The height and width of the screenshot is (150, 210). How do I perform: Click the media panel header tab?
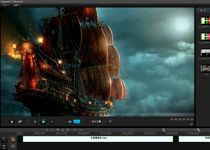[x=203, y=10]
